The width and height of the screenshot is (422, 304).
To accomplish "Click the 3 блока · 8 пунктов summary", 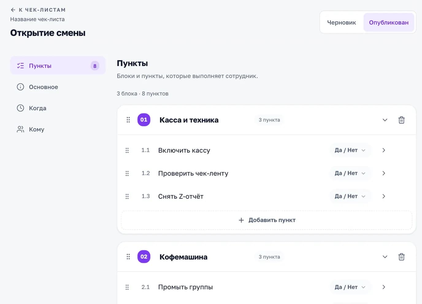I will (x=143, y=93).
